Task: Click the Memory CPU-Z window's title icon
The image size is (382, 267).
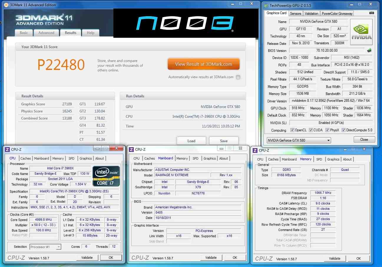Action: [255, 150]
